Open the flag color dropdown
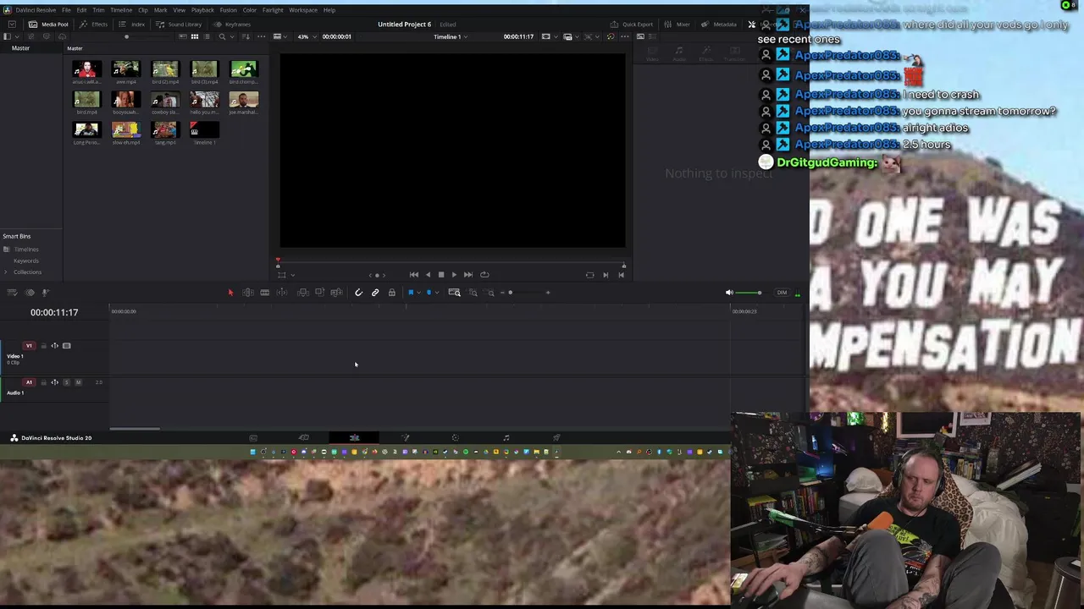This screenshot has height=609, width=1084. (x=419, y=293)
